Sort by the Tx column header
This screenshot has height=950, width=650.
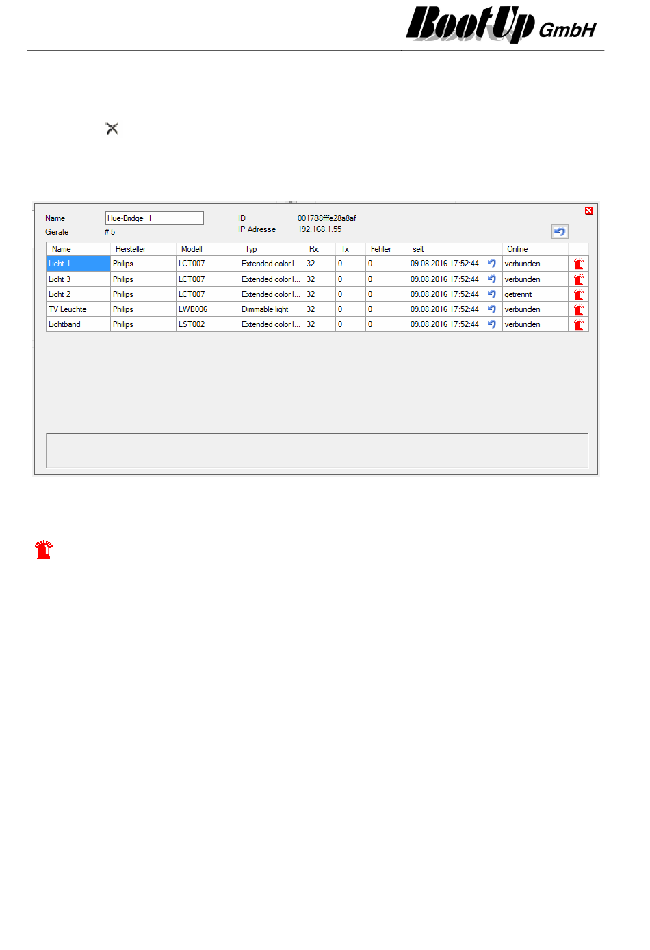click(x=350, y=249)
